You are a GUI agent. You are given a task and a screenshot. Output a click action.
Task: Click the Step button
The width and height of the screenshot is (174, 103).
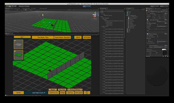(90, 6)
